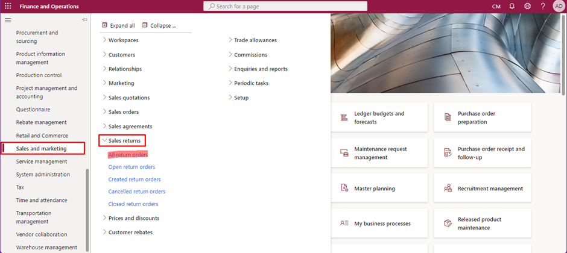Open the Cancelled return orders link
This screenshot has height=253, width=567.
[x=137, y=192]
